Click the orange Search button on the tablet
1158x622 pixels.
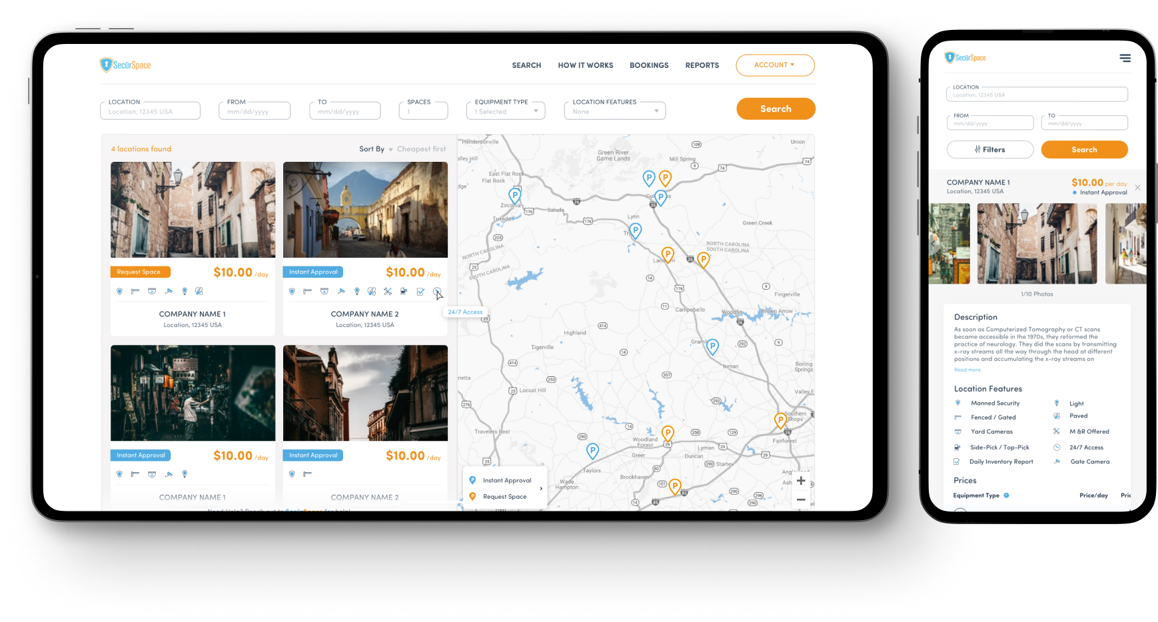pyautogui.click(x=776, y=109)
